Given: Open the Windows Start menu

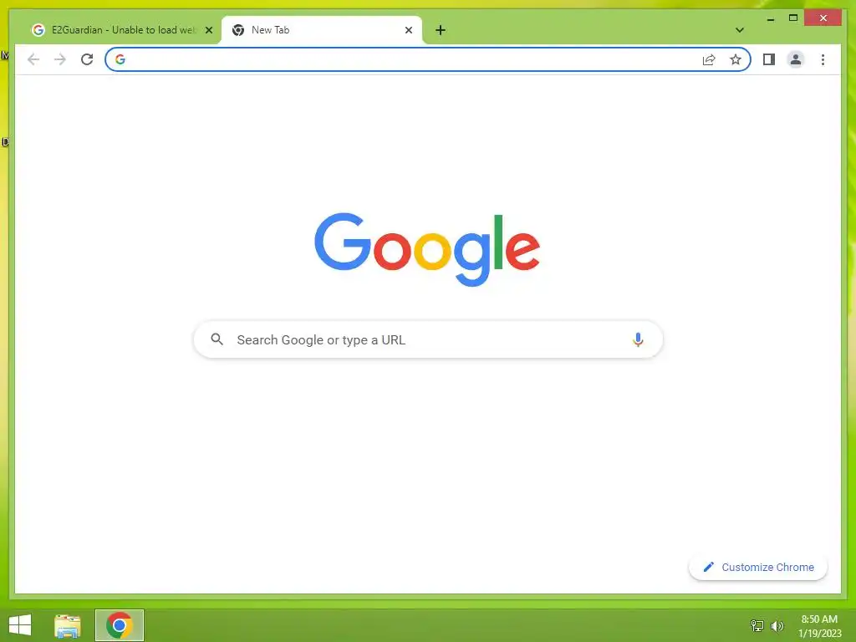Looking at the screenshot, I should 20,625.
